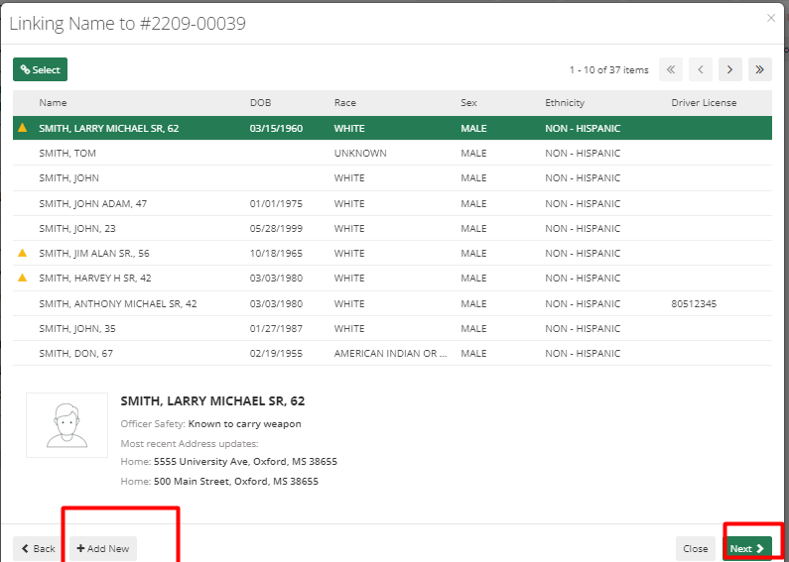The width and height of the screenshot is (789, 562).
Task: Close the Linking Name dialog with X
Action: click(x=771, y=18)
